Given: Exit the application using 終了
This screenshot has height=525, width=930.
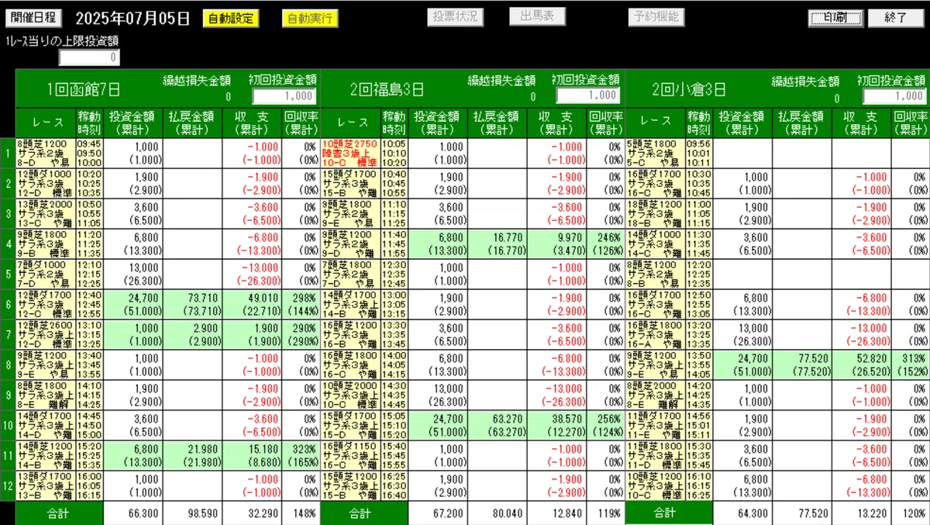Looking at the screenshot, I should pyautogui.click(x=895, y=18).
